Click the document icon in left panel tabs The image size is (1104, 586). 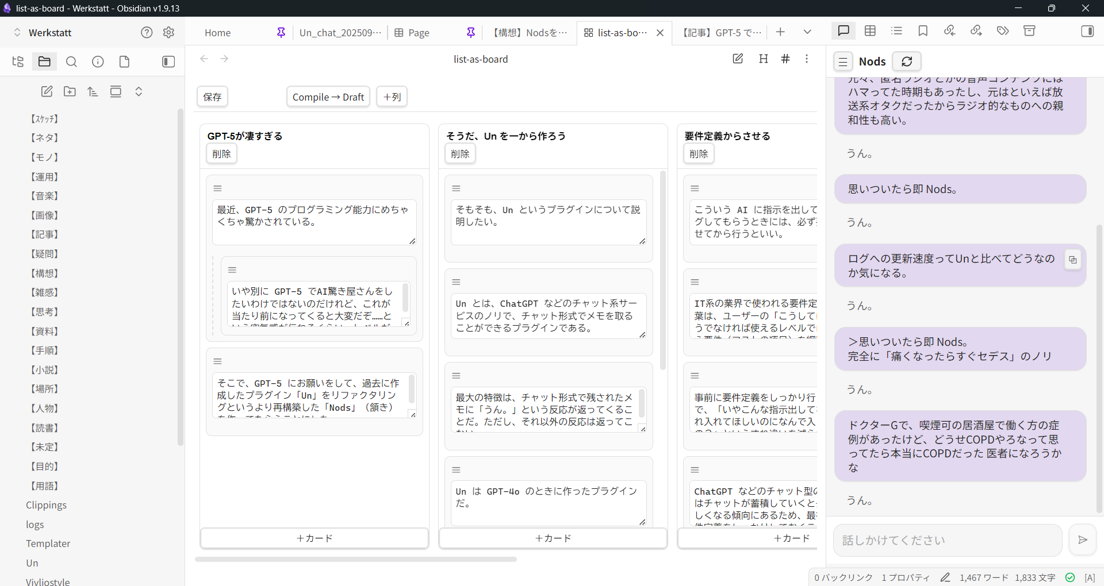point(124,61)
